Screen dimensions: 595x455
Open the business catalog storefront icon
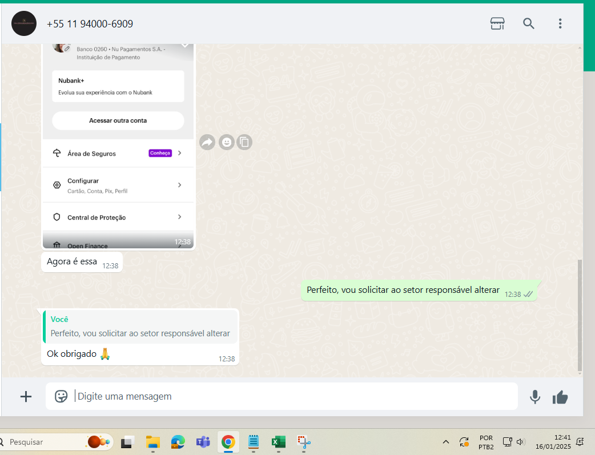pyautogui.click(x=497, y=23)
